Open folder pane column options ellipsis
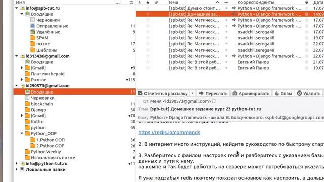 click(x=117, y=2)
